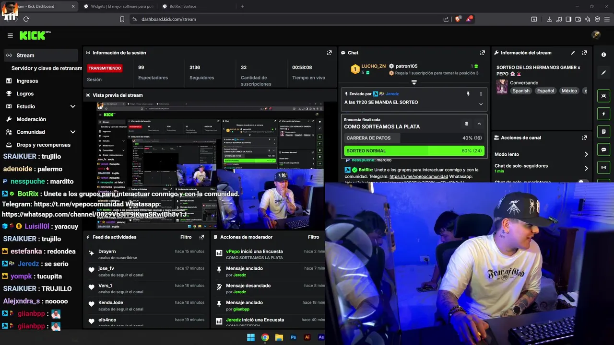614x345 pixels.
Task: Click the Español stream tag
Action: pyautogui.click(x=545, y=91)
